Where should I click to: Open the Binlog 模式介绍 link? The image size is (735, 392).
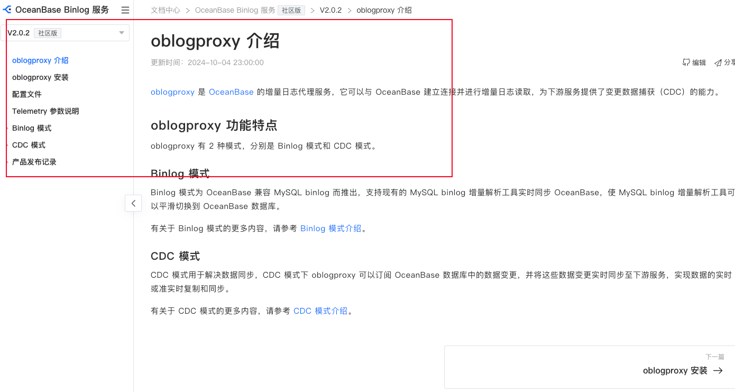pos(331,229)
